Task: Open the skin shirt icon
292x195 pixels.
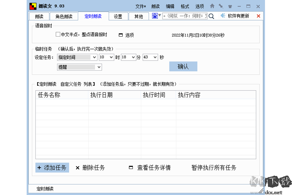Action: tap(230, 6)
